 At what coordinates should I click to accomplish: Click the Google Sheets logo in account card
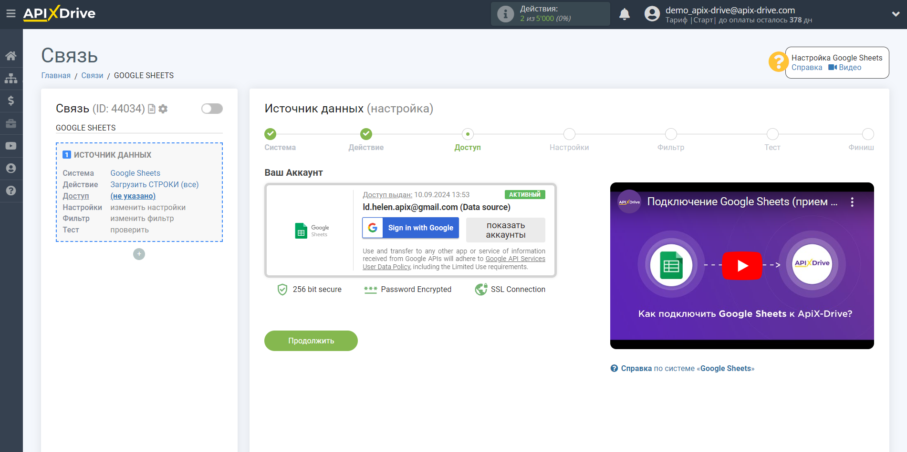312,231
